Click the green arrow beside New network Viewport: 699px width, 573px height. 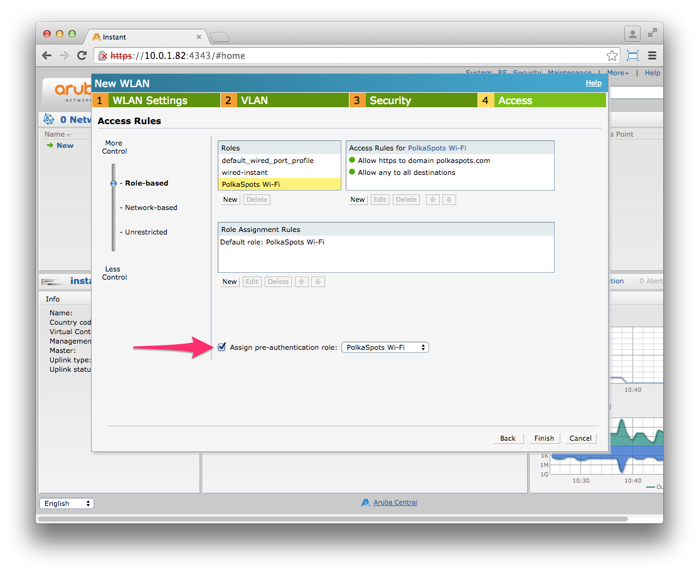tap(50, 145)
